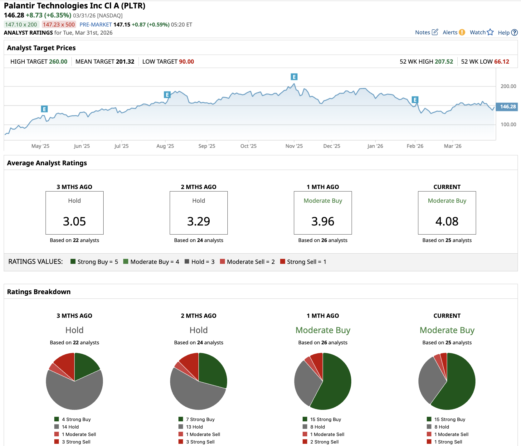Click the ask quote 147.23 x 500
Viewport: 521px width, 446px height.
[59, 25]
